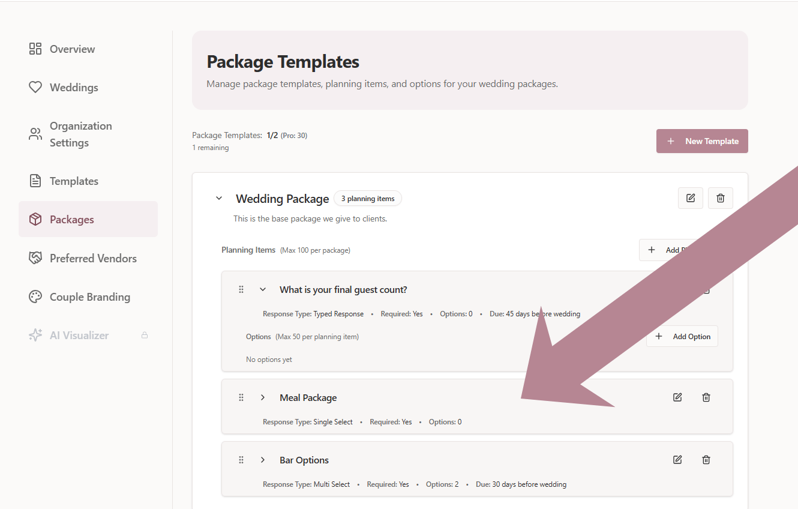This screenshot has height=509, width=798.
Task: Add Option to guest count item
Action: coord(682,337)
